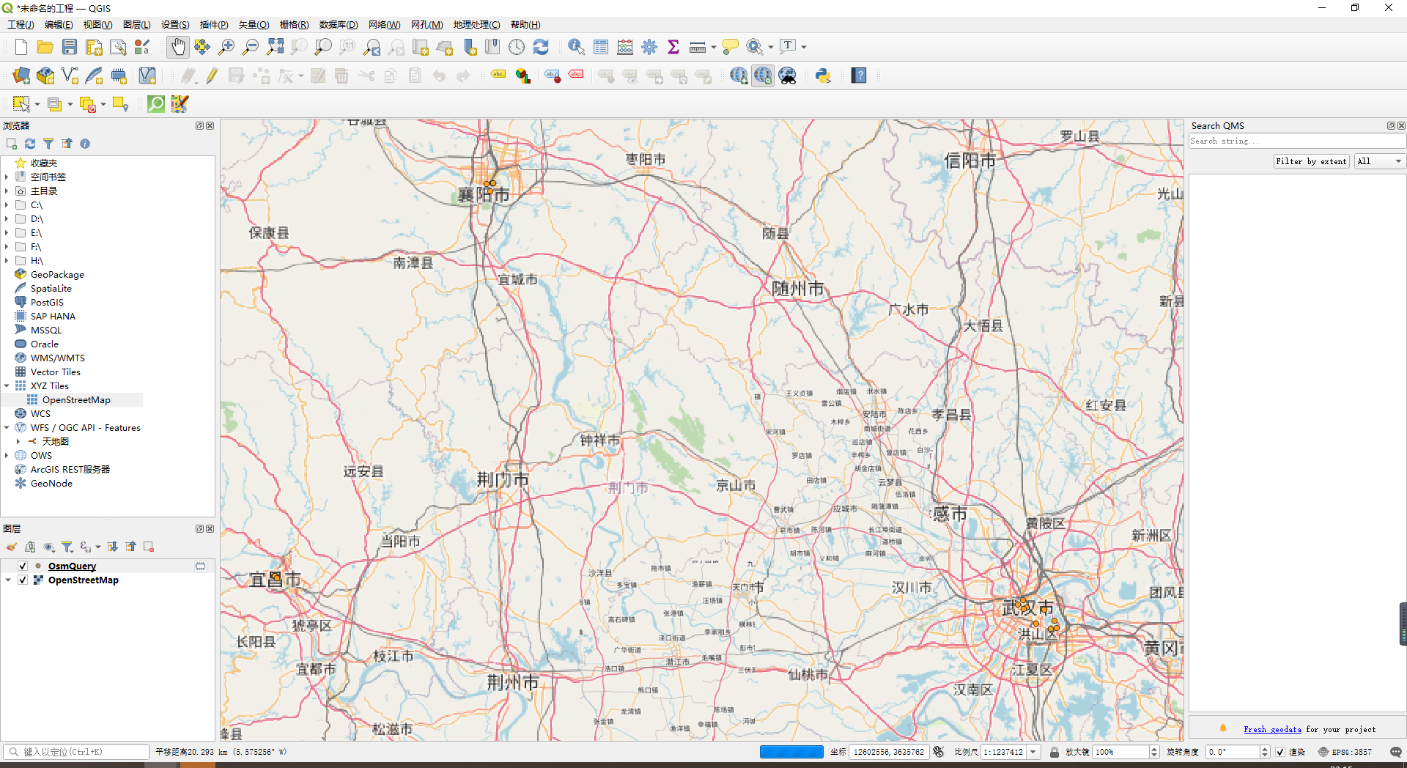The height and width of the screenshot is (768, 1407).
Task: Show statistical summary with sigma icon
Action: point(673,47)
